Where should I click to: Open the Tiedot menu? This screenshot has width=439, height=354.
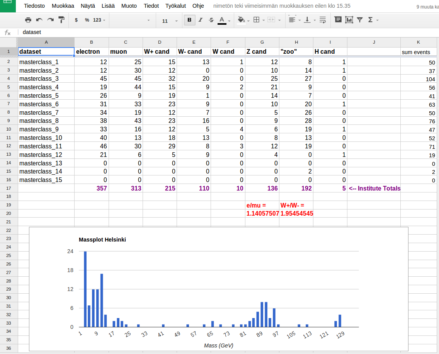coord(151,6)
